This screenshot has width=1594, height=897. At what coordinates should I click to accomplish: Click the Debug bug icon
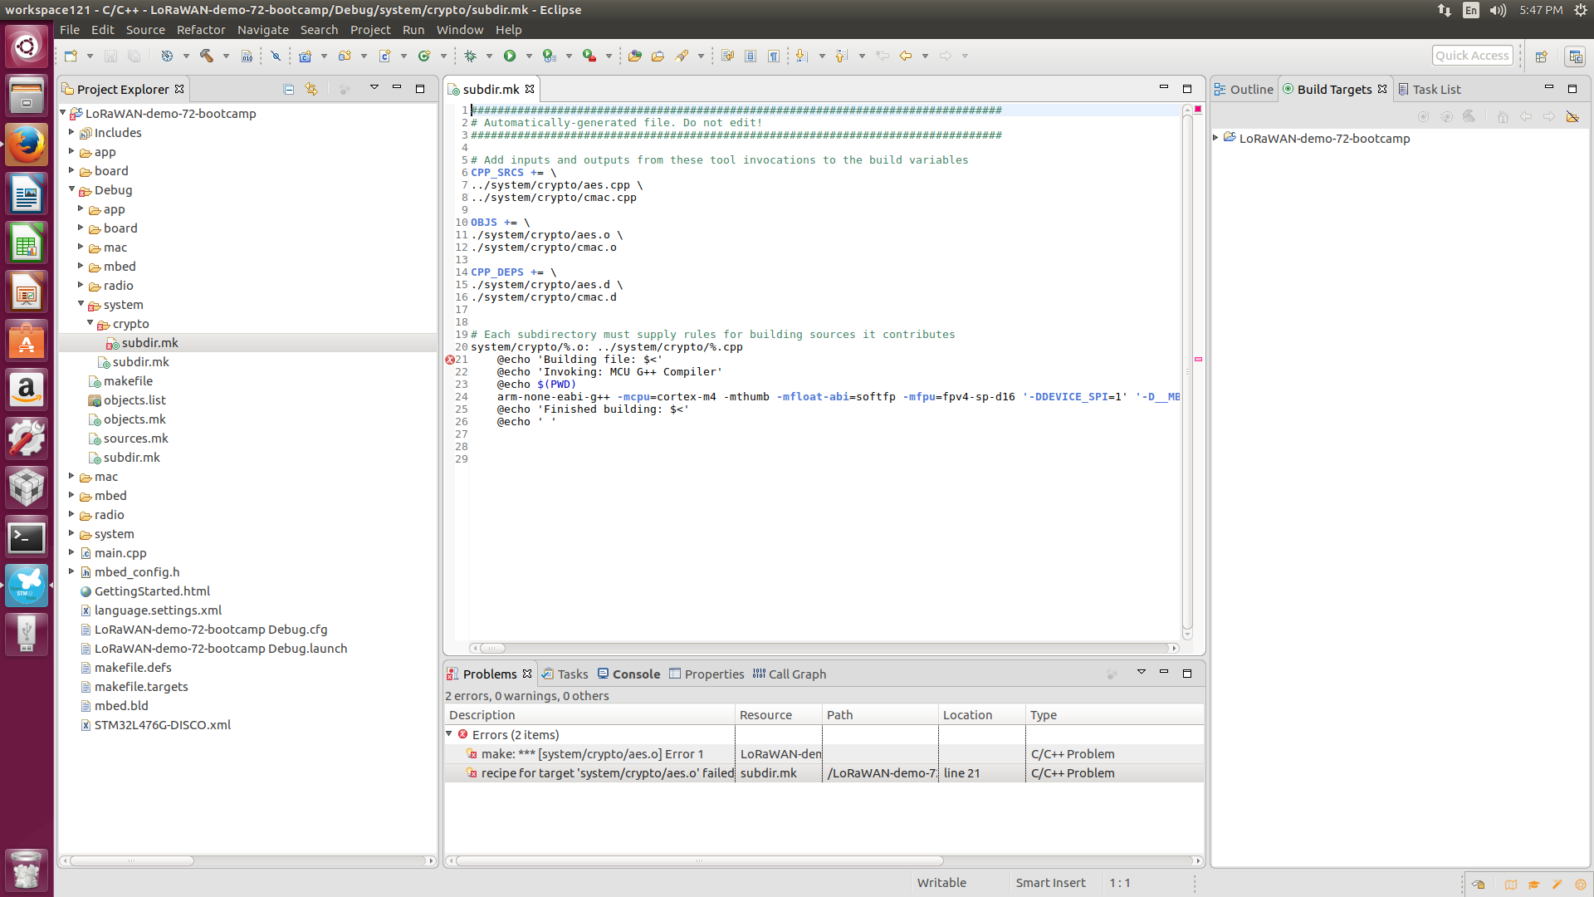click(471, 56)
